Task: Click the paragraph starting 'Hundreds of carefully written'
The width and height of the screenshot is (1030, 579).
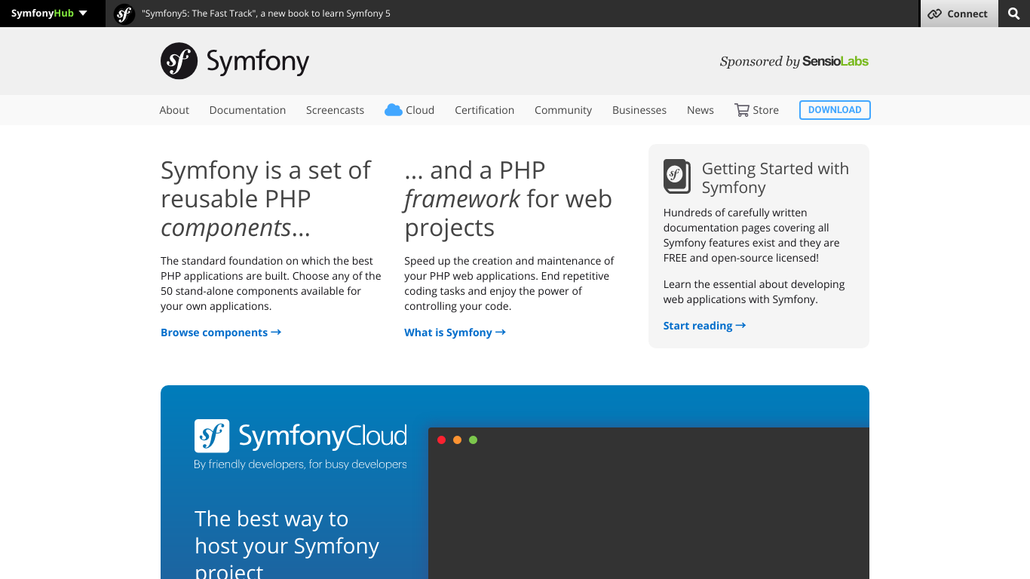Action: [x=752, y=235]
